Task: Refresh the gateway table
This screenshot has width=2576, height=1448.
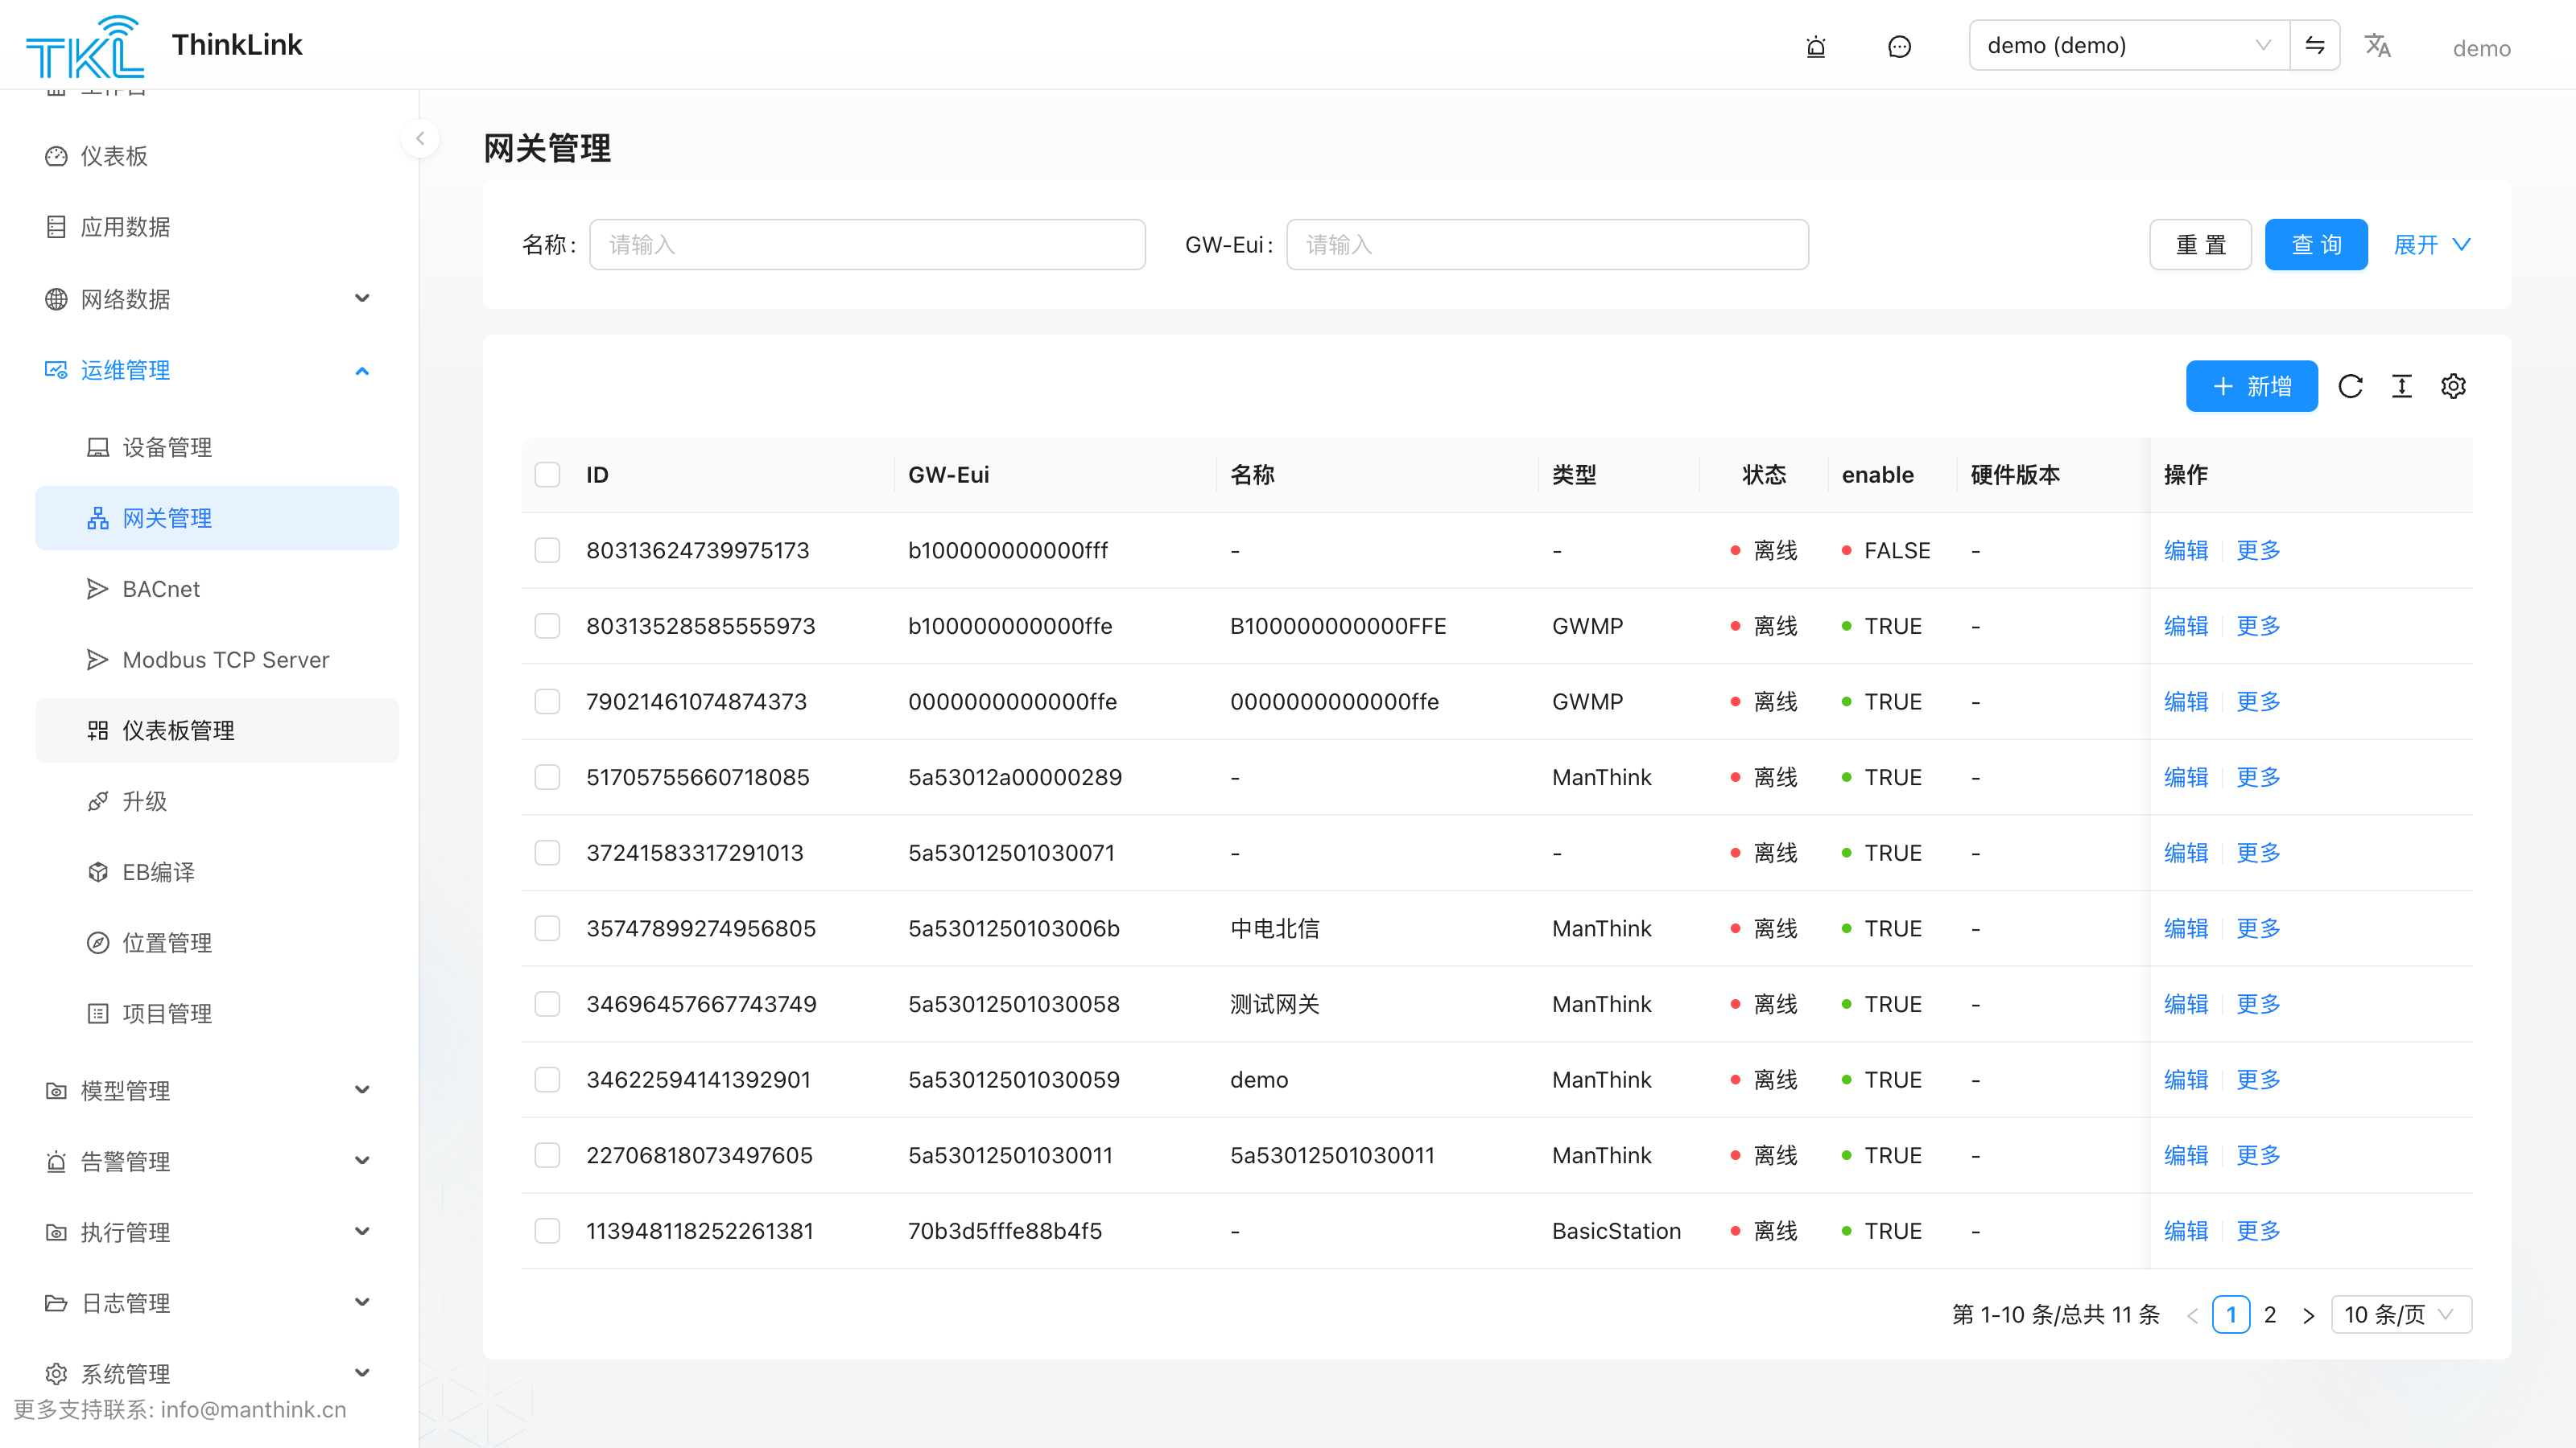Action: click(x=2350, y=386)
